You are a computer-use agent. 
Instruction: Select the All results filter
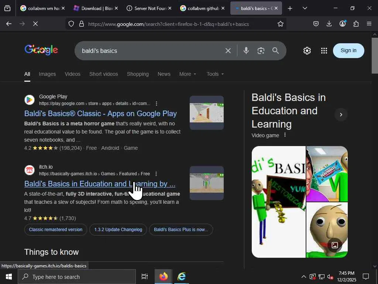(x=27, y=74)
